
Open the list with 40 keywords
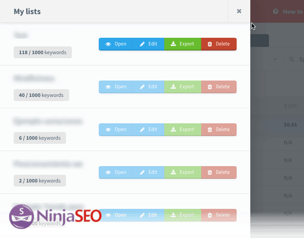116,87
